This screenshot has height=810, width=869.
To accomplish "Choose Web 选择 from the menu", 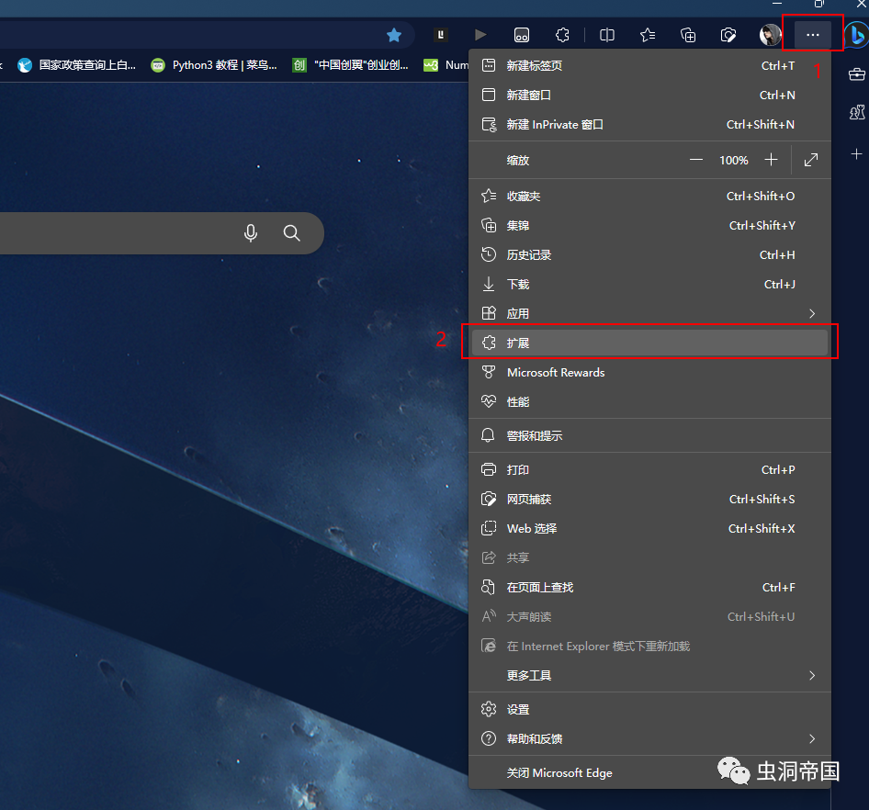I will point(649,529).
